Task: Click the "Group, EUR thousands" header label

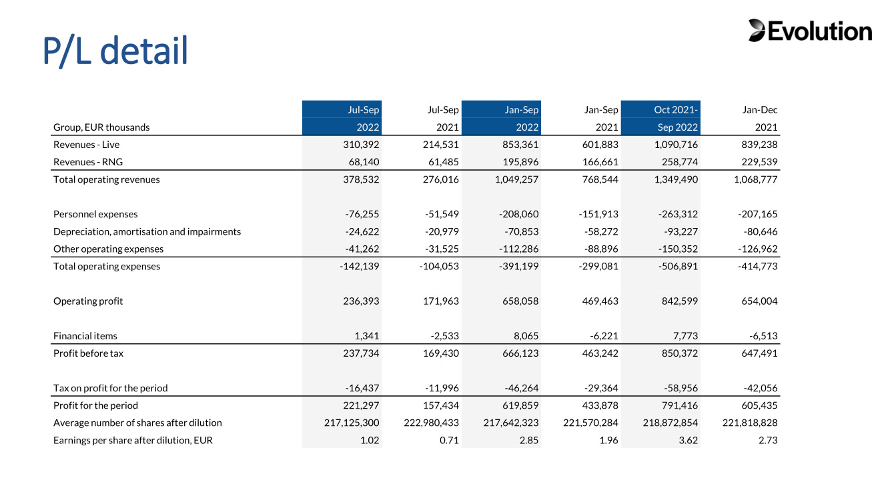Action: tap(101, 127)
